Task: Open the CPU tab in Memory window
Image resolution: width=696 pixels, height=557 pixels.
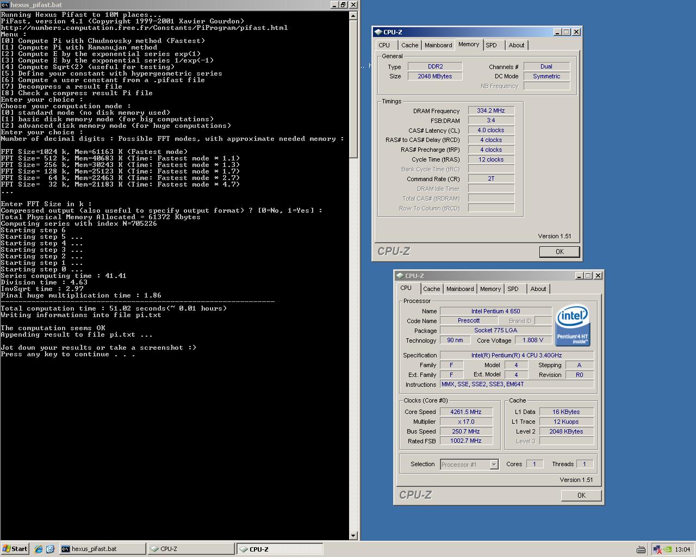Action: click(x=384, y=45)
